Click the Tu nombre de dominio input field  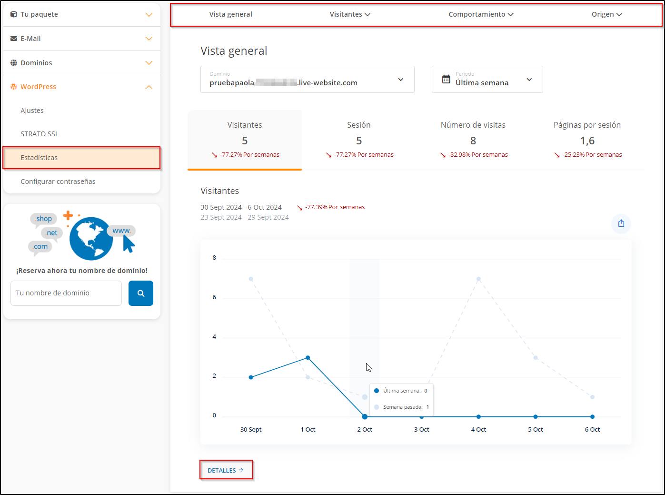(66, 293)
